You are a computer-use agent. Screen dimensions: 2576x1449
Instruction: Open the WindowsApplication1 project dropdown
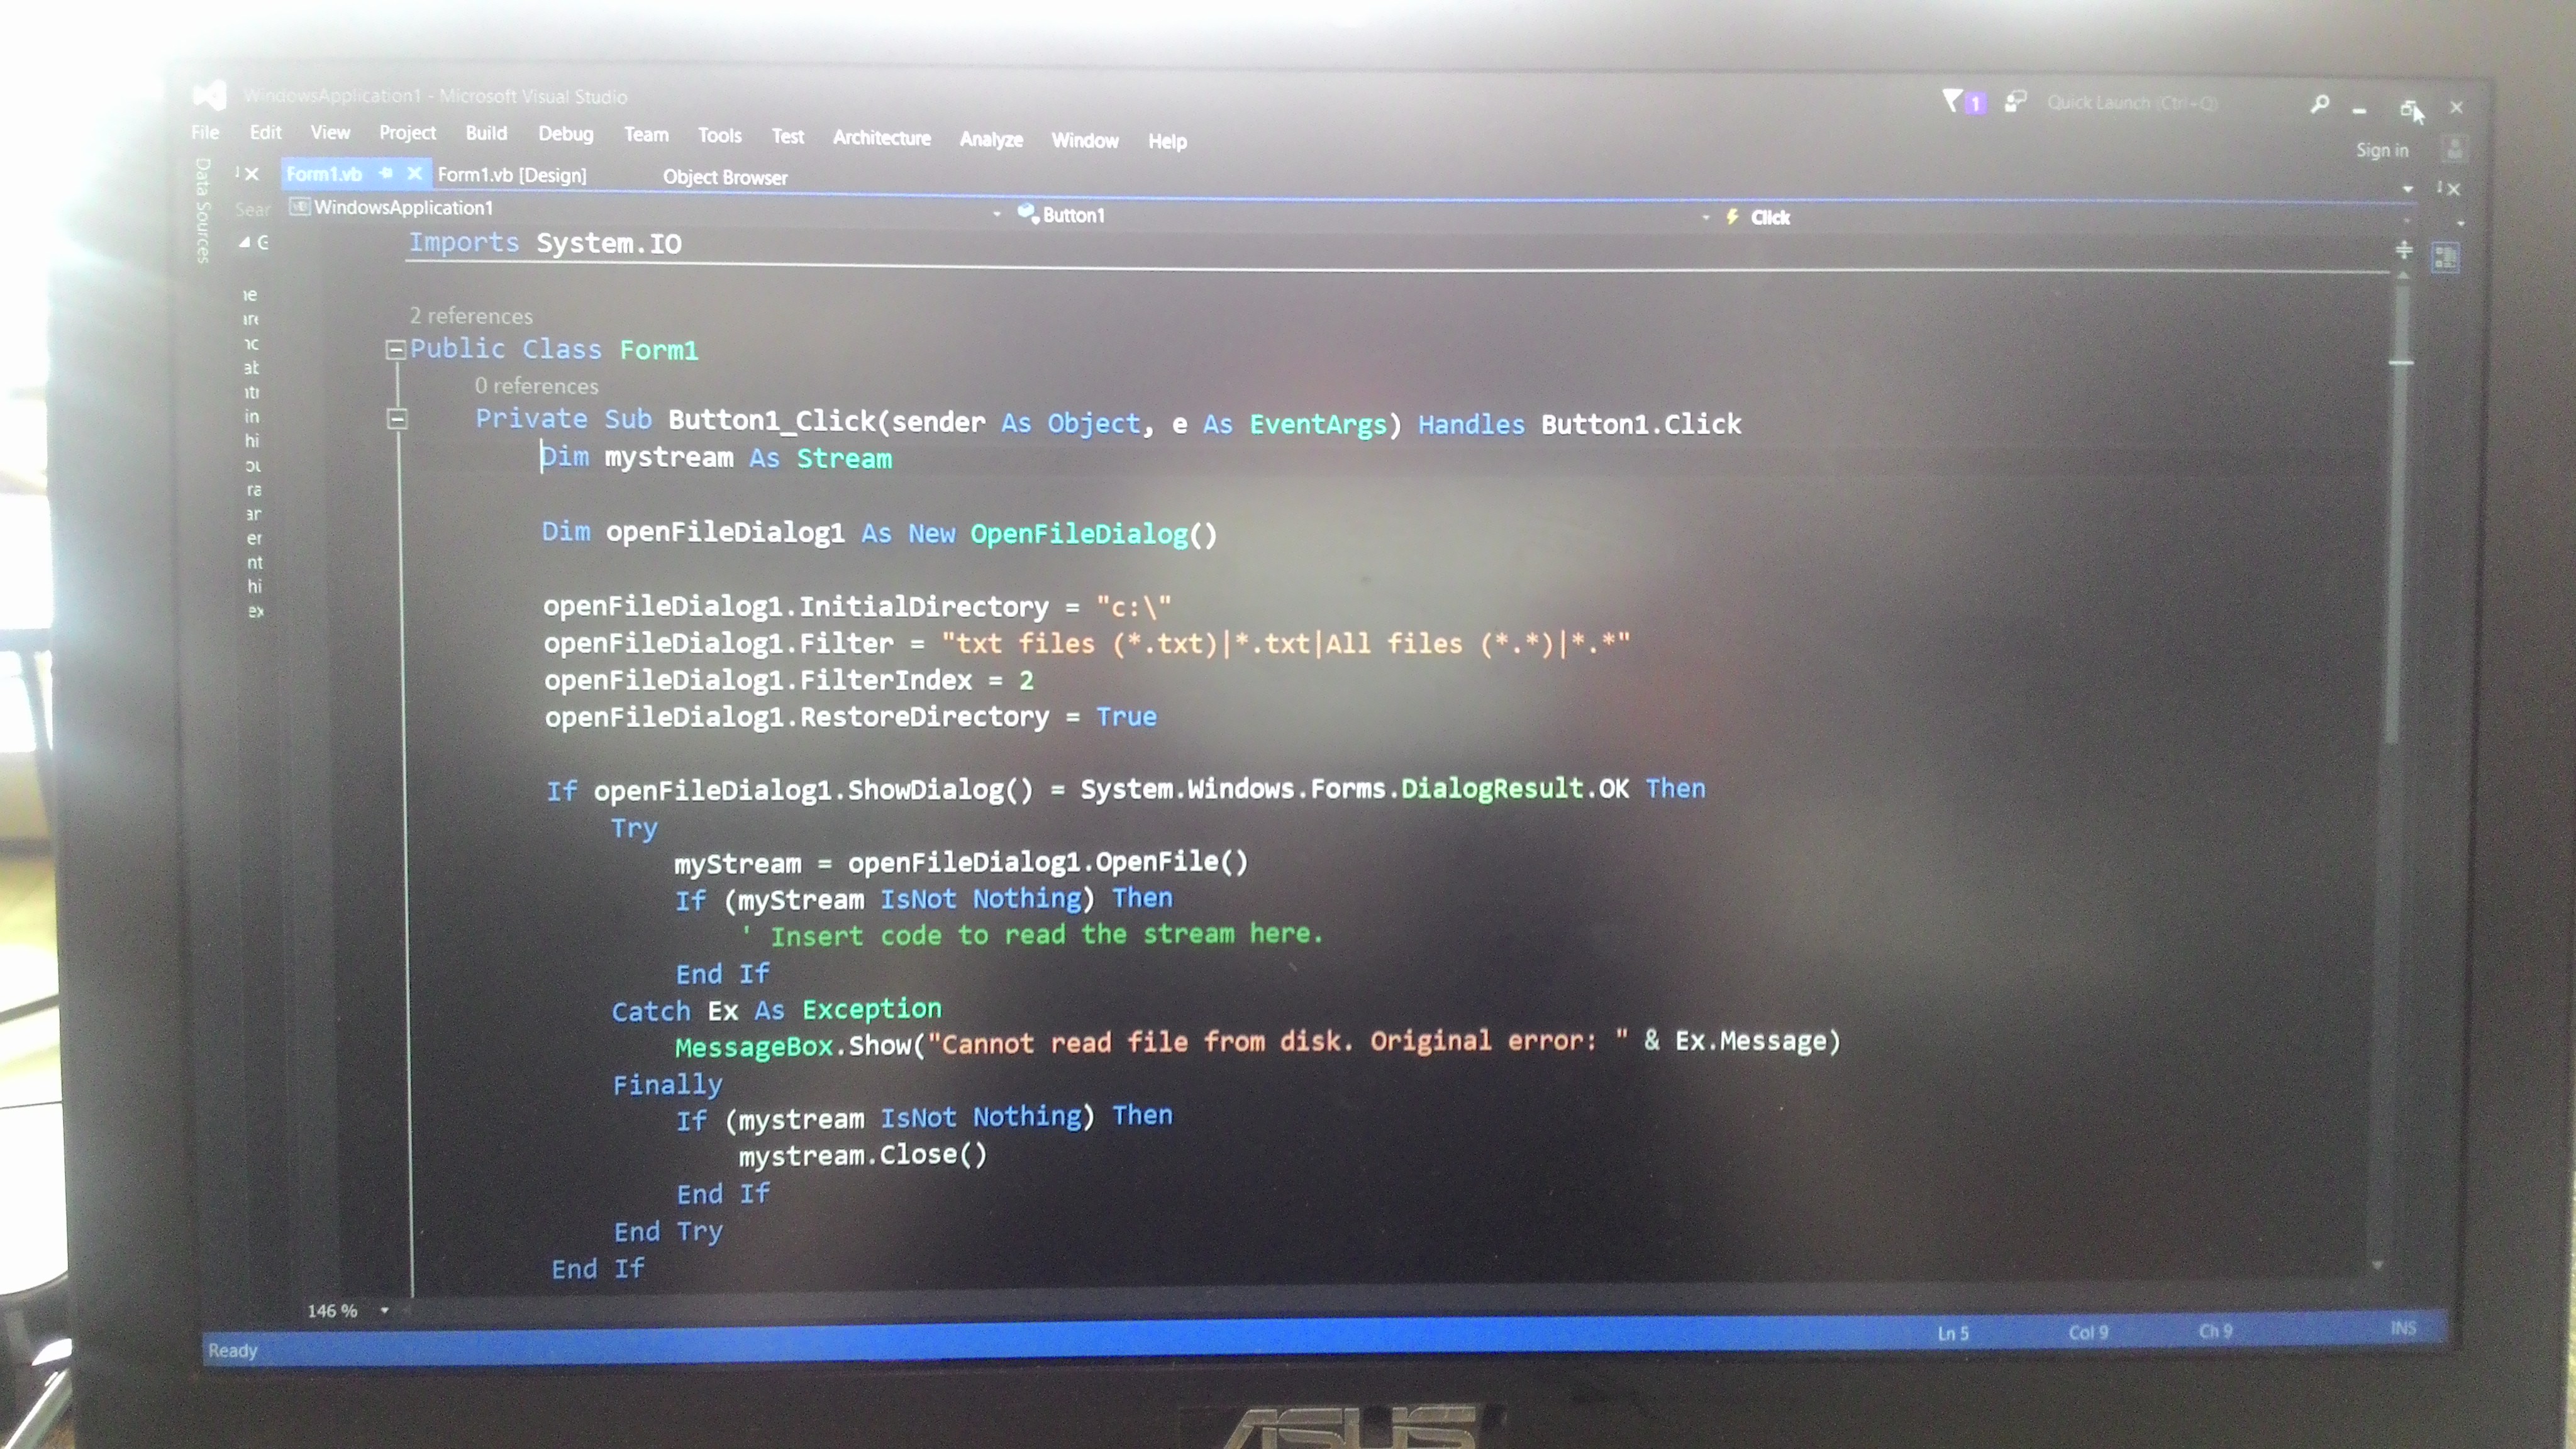(x=996, y=214)
